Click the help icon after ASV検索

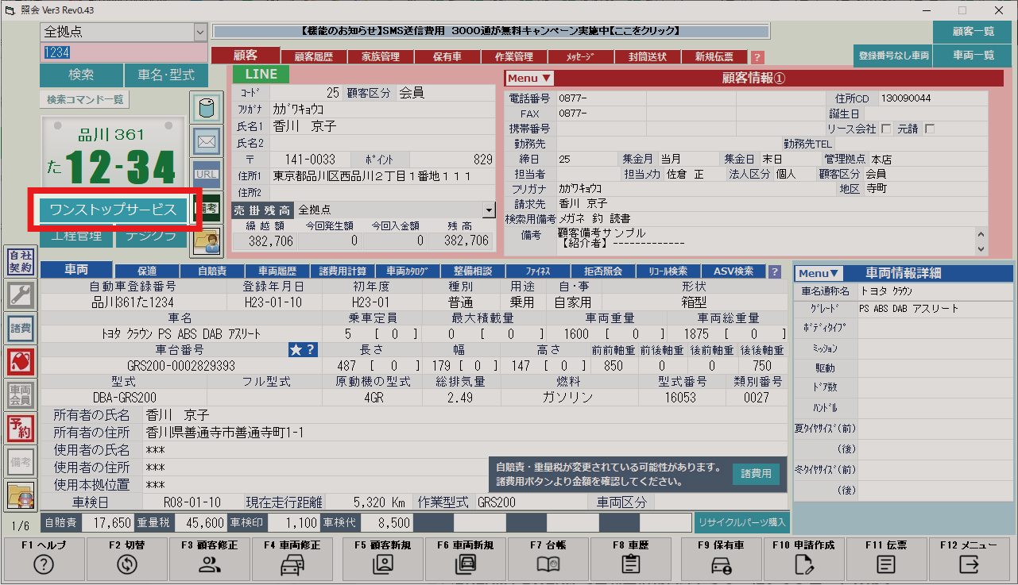(775, 271)
